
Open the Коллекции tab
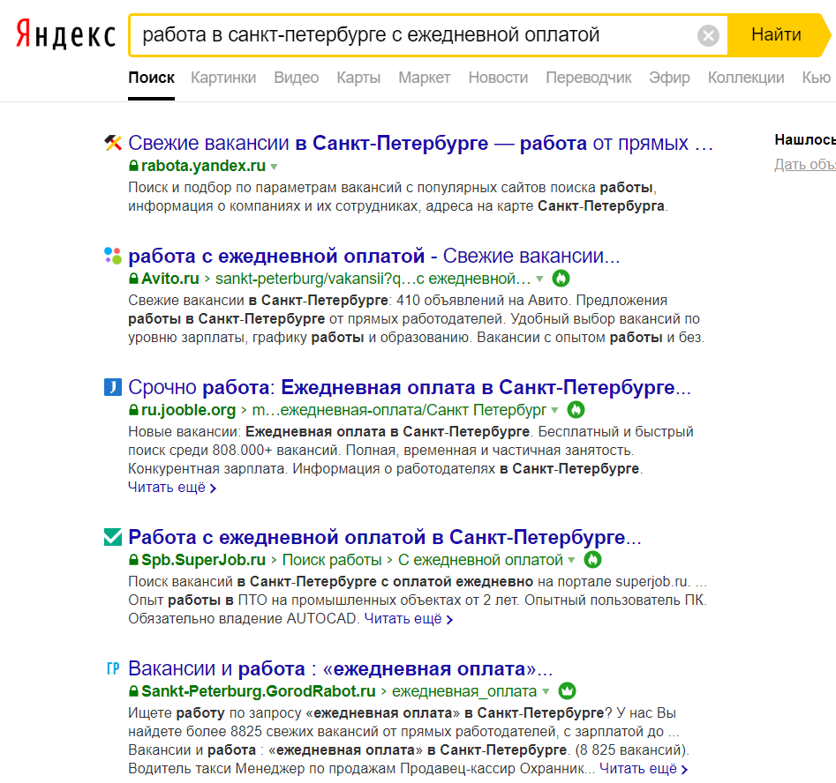pyautogui.click(x=746, y=78)
